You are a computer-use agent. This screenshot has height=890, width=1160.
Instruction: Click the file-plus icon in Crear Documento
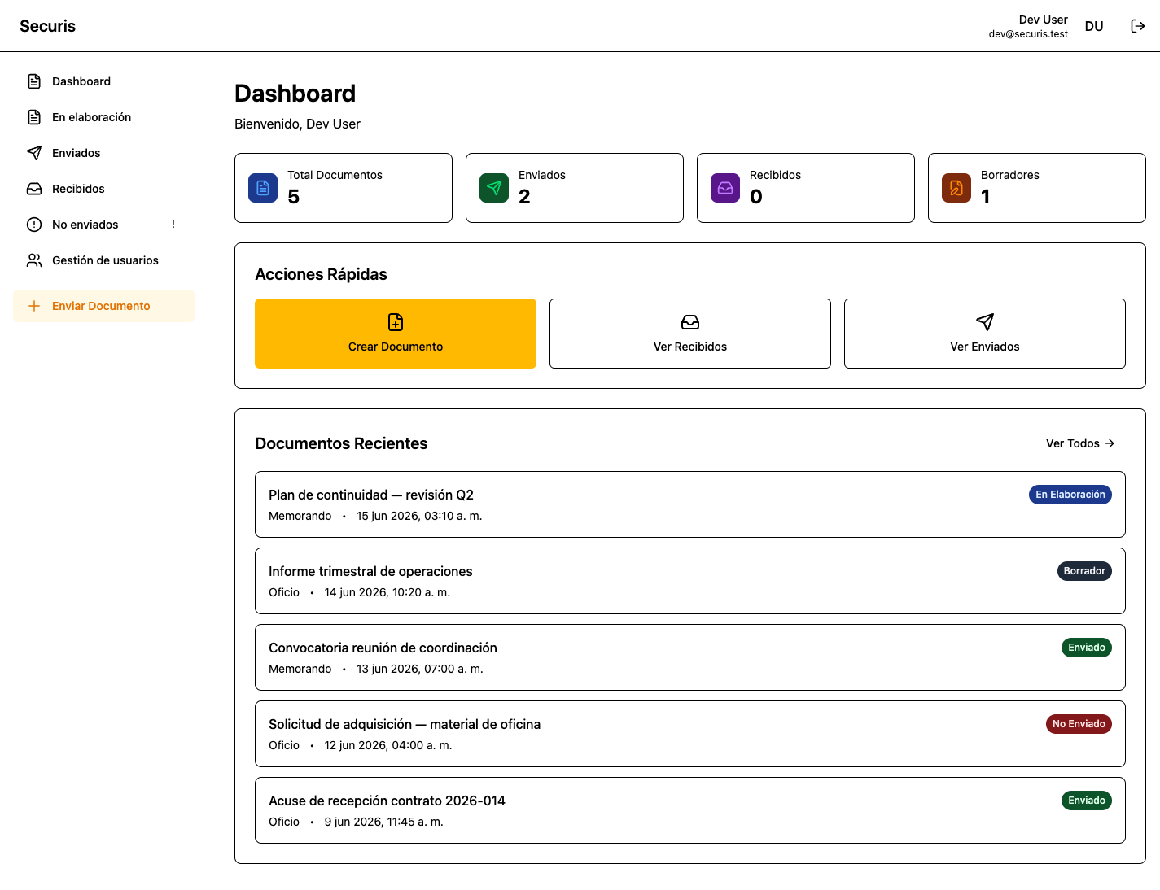pos(396,322)
